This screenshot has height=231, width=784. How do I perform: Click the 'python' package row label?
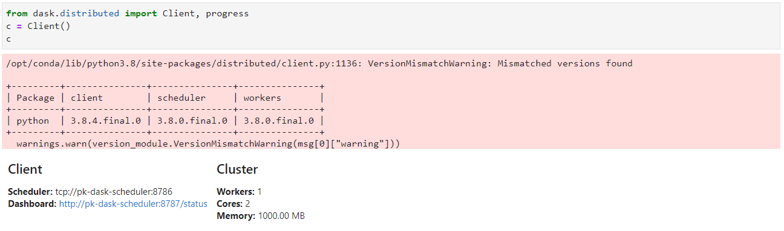(x=33, y=121)
